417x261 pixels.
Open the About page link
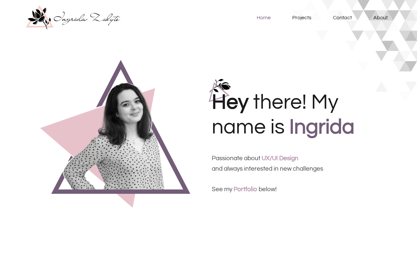[381, 18]
